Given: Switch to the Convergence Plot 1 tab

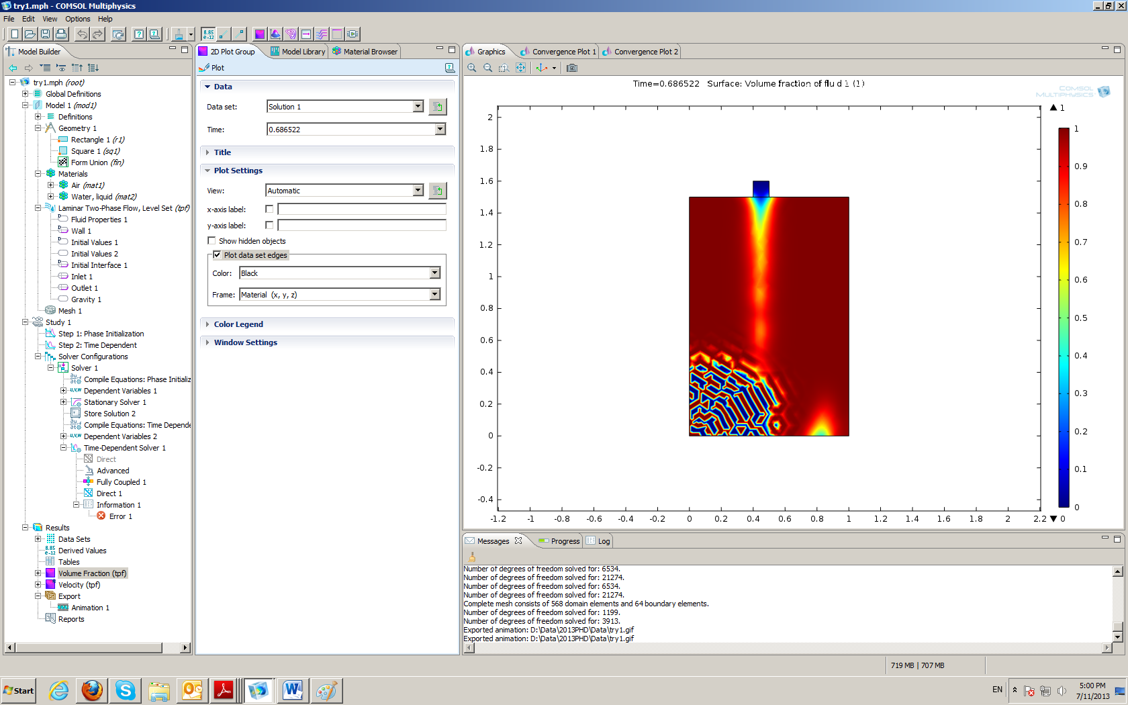Looking at the screenshot, I should pyautogui.click(x=563, y=52).
